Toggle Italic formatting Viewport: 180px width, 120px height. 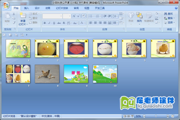point(49,23)
